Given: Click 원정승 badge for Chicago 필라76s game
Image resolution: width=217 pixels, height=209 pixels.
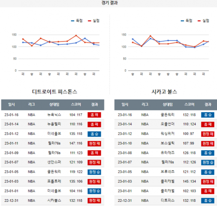Looking at the screenshot, I should click(208, 162).
